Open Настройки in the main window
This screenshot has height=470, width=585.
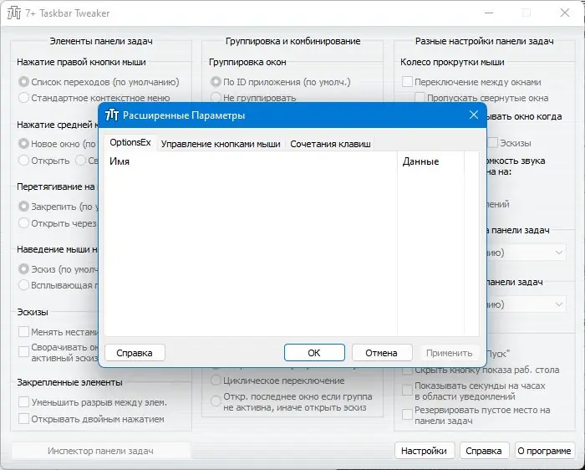(x=425, y=451)
